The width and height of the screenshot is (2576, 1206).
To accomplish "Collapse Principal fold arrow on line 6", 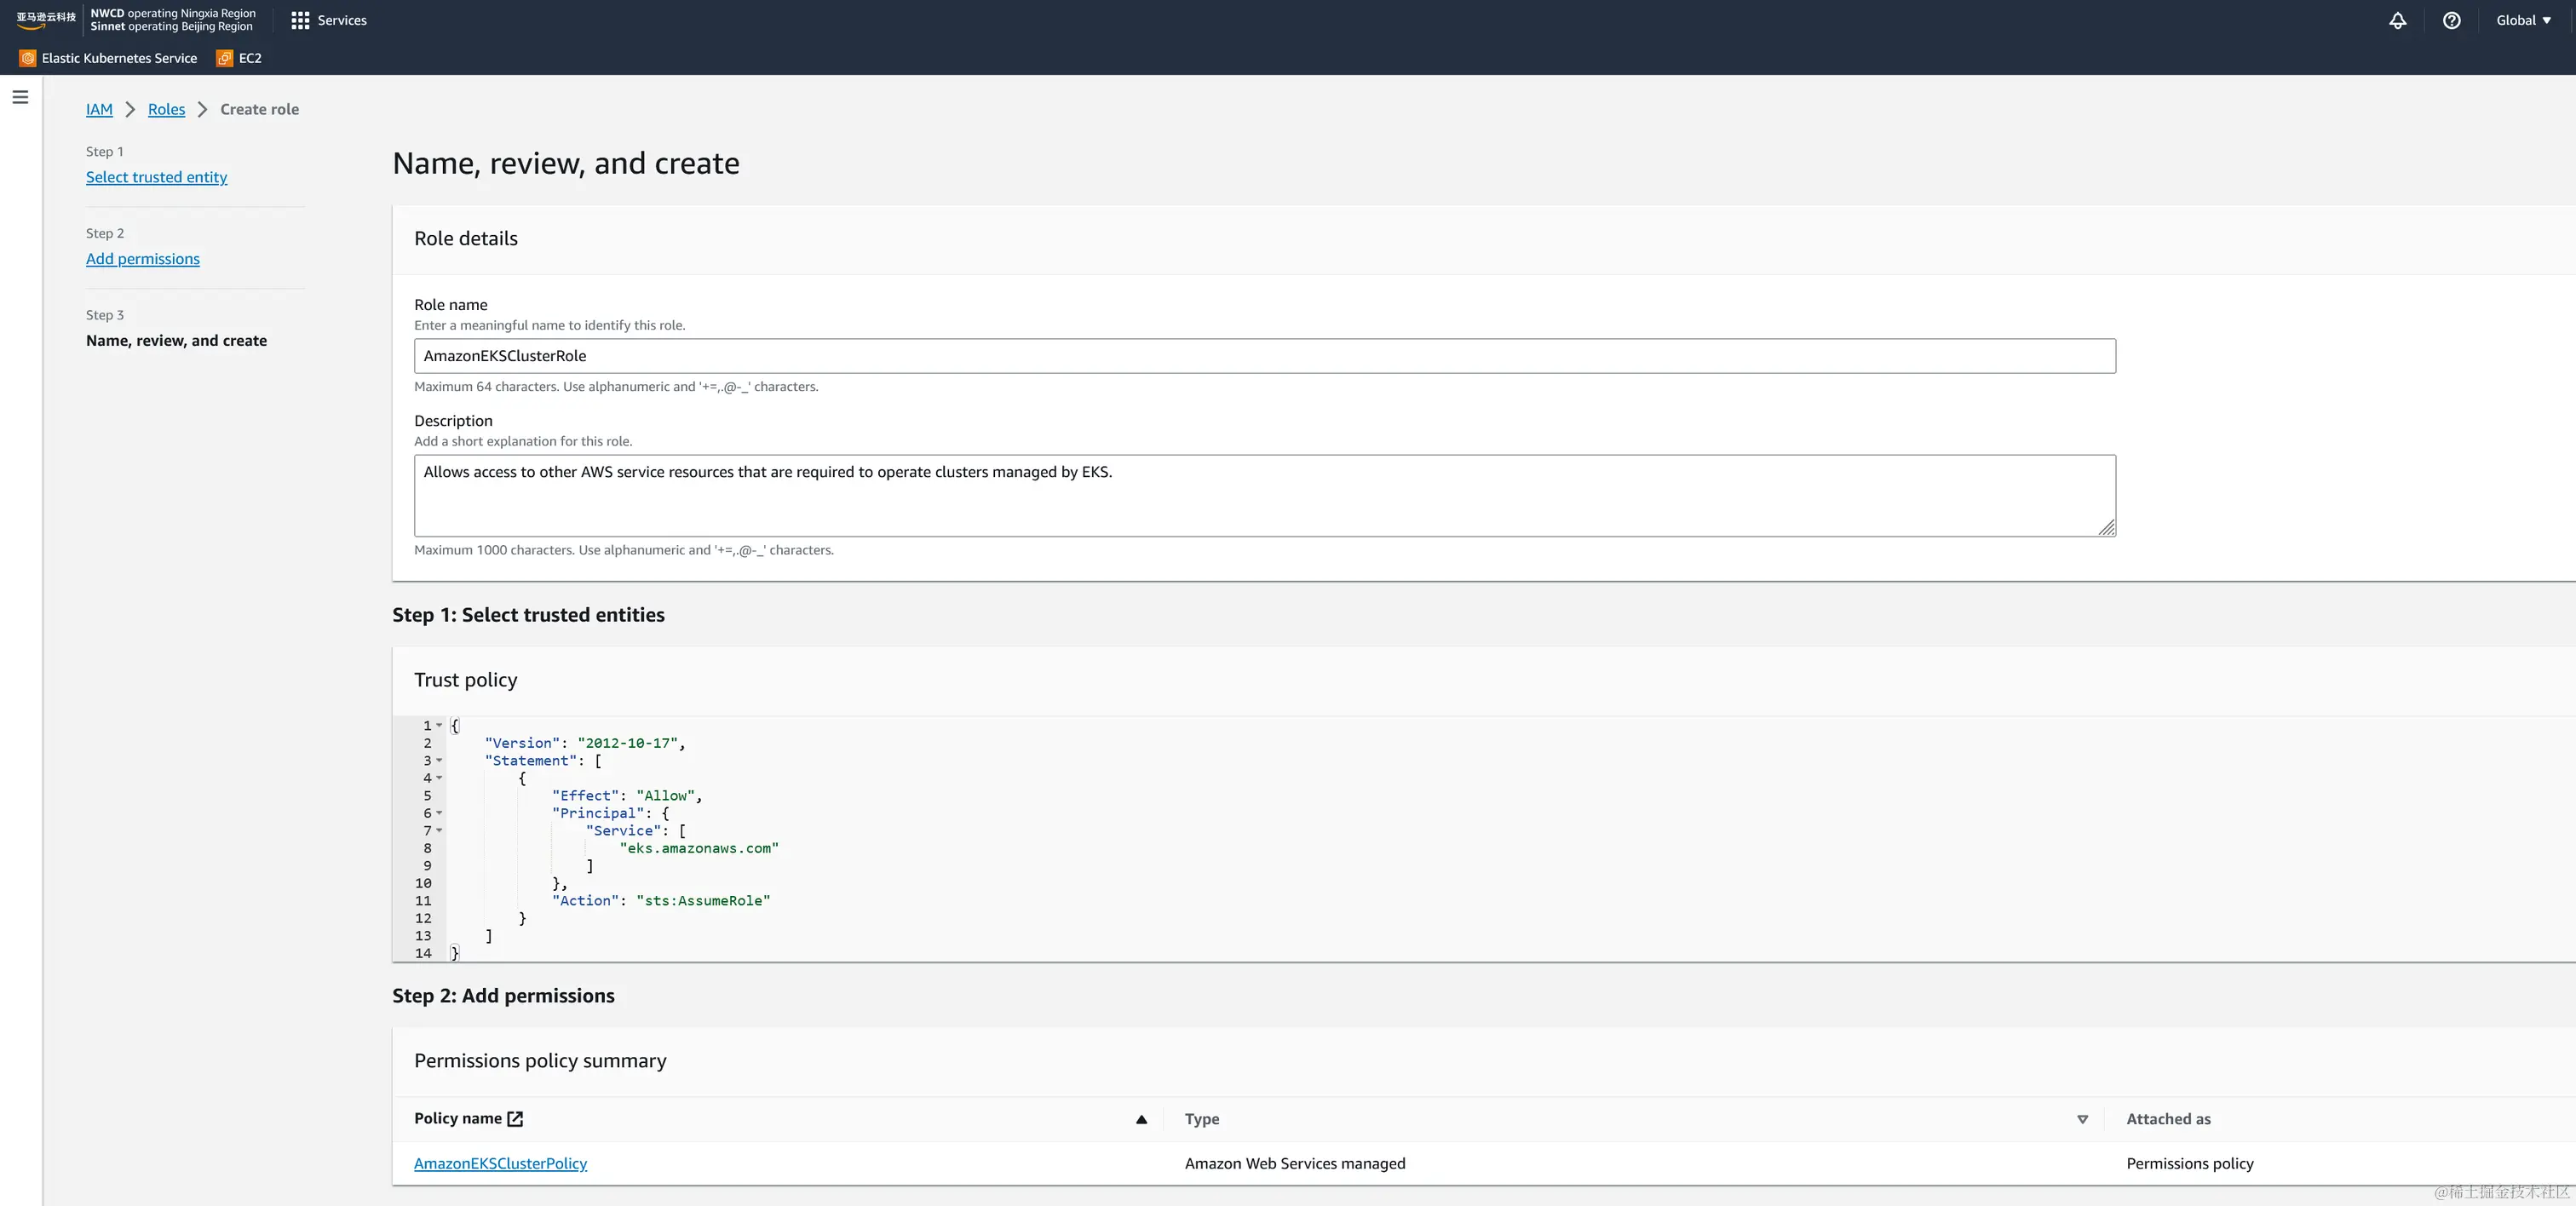I will [439, 813].
